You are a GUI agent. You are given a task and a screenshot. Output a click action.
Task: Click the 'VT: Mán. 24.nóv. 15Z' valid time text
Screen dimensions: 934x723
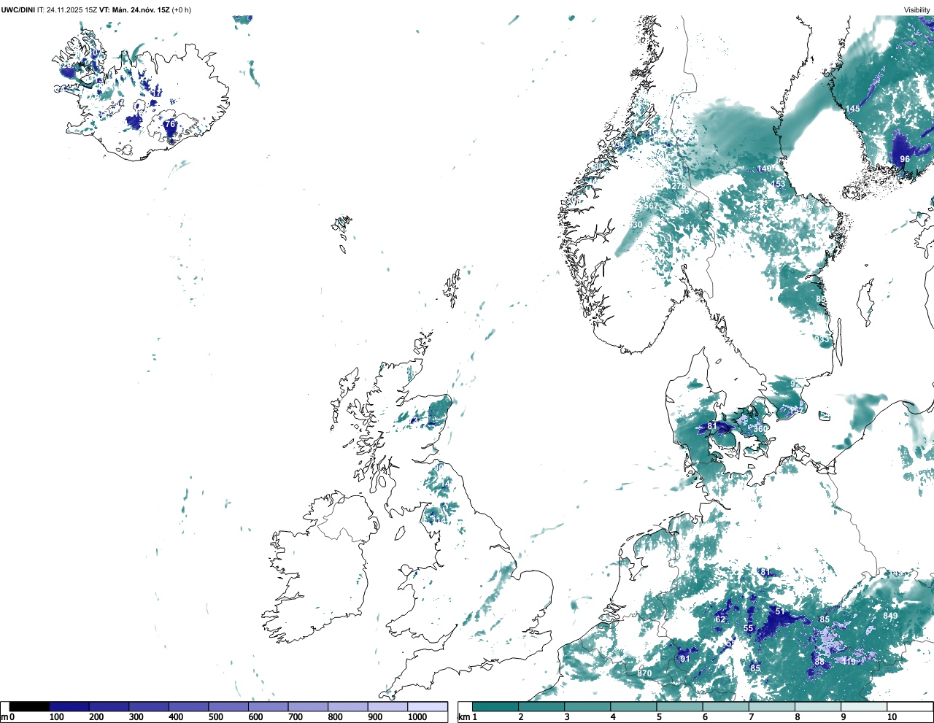(134, 9)
